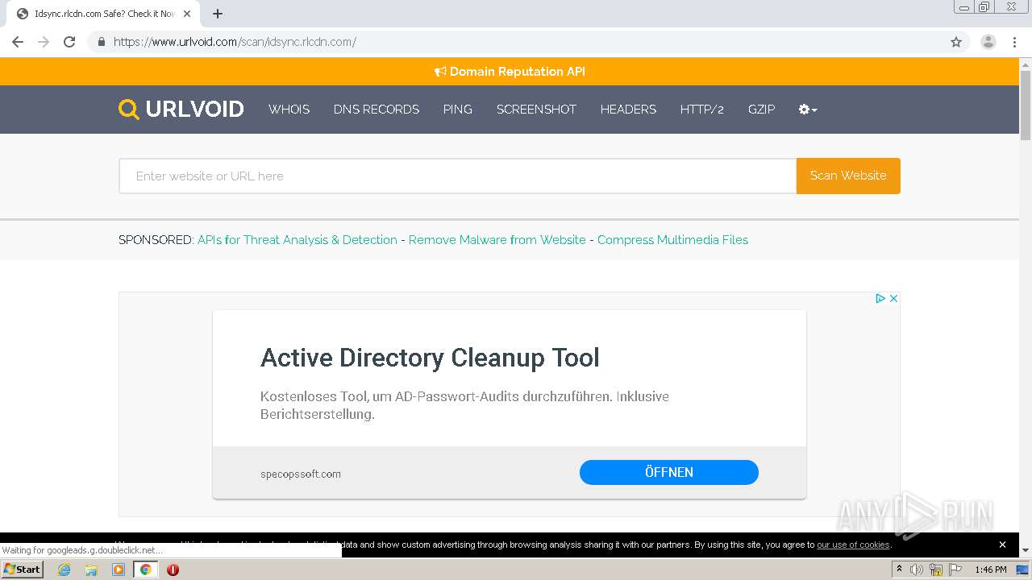Click the taskbar clock showing 1:46 PM
1032x580 pixels.
[x=991, y=570]
